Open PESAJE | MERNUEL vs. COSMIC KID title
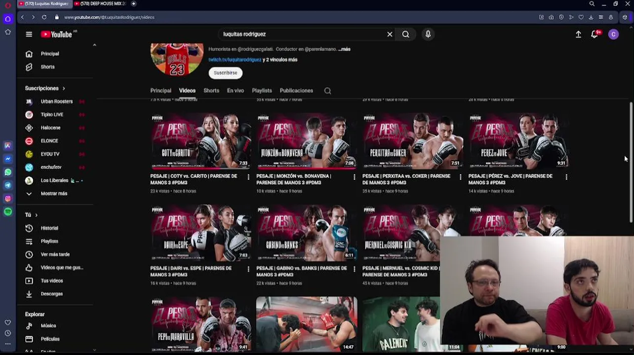The height and width of the screenshot is (355, 634). pos(400,271)
